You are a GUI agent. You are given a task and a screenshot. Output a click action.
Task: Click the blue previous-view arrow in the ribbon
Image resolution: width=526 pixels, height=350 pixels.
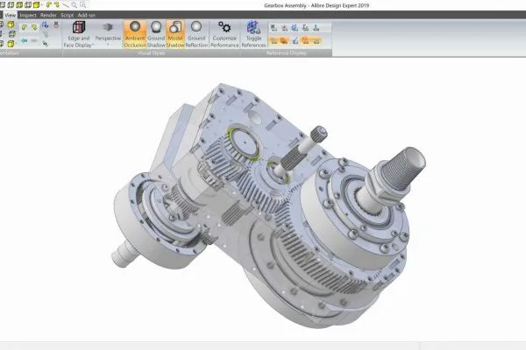(24, 40)
